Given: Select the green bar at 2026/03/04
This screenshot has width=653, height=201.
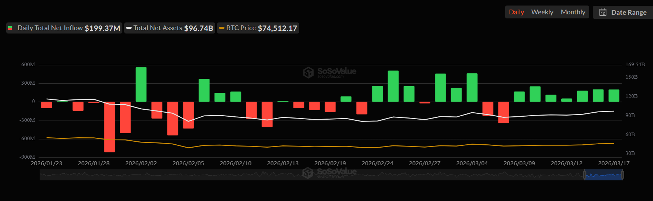Looking at the screenshot, I should point(472,88).
